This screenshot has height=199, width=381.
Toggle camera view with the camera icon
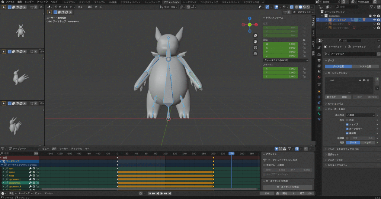(x=256, y=48)
